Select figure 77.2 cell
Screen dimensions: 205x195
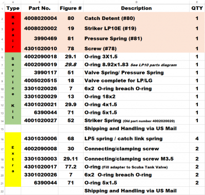tap(71, 167)
